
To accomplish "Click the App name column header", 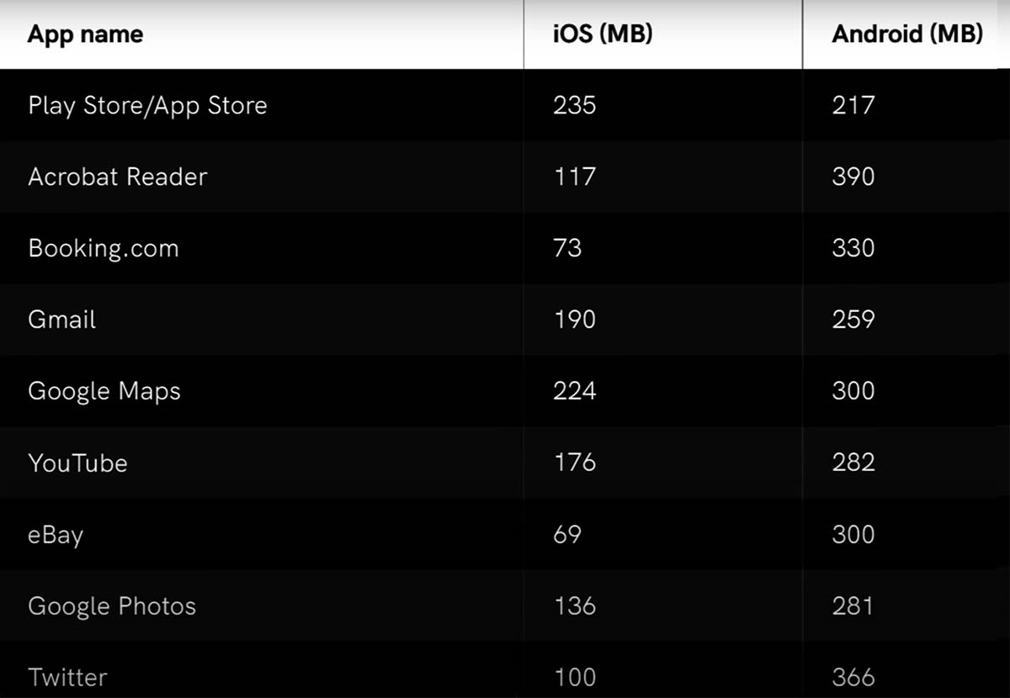I will (85, 34).
